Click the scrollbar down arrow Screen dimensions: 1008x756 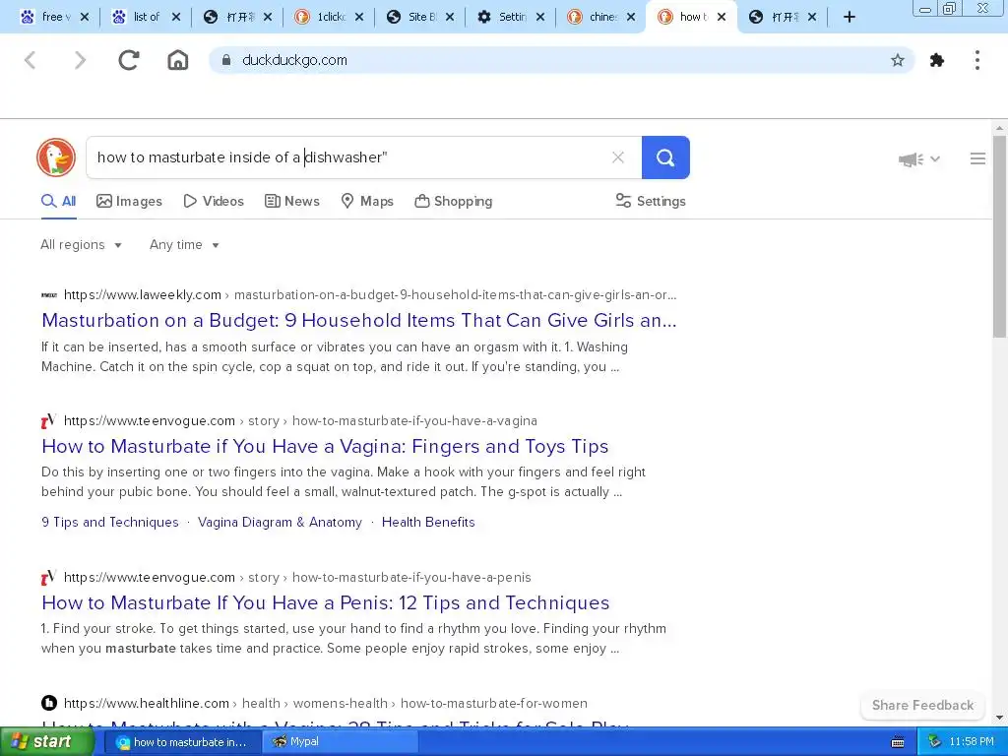coord(1000,718)
